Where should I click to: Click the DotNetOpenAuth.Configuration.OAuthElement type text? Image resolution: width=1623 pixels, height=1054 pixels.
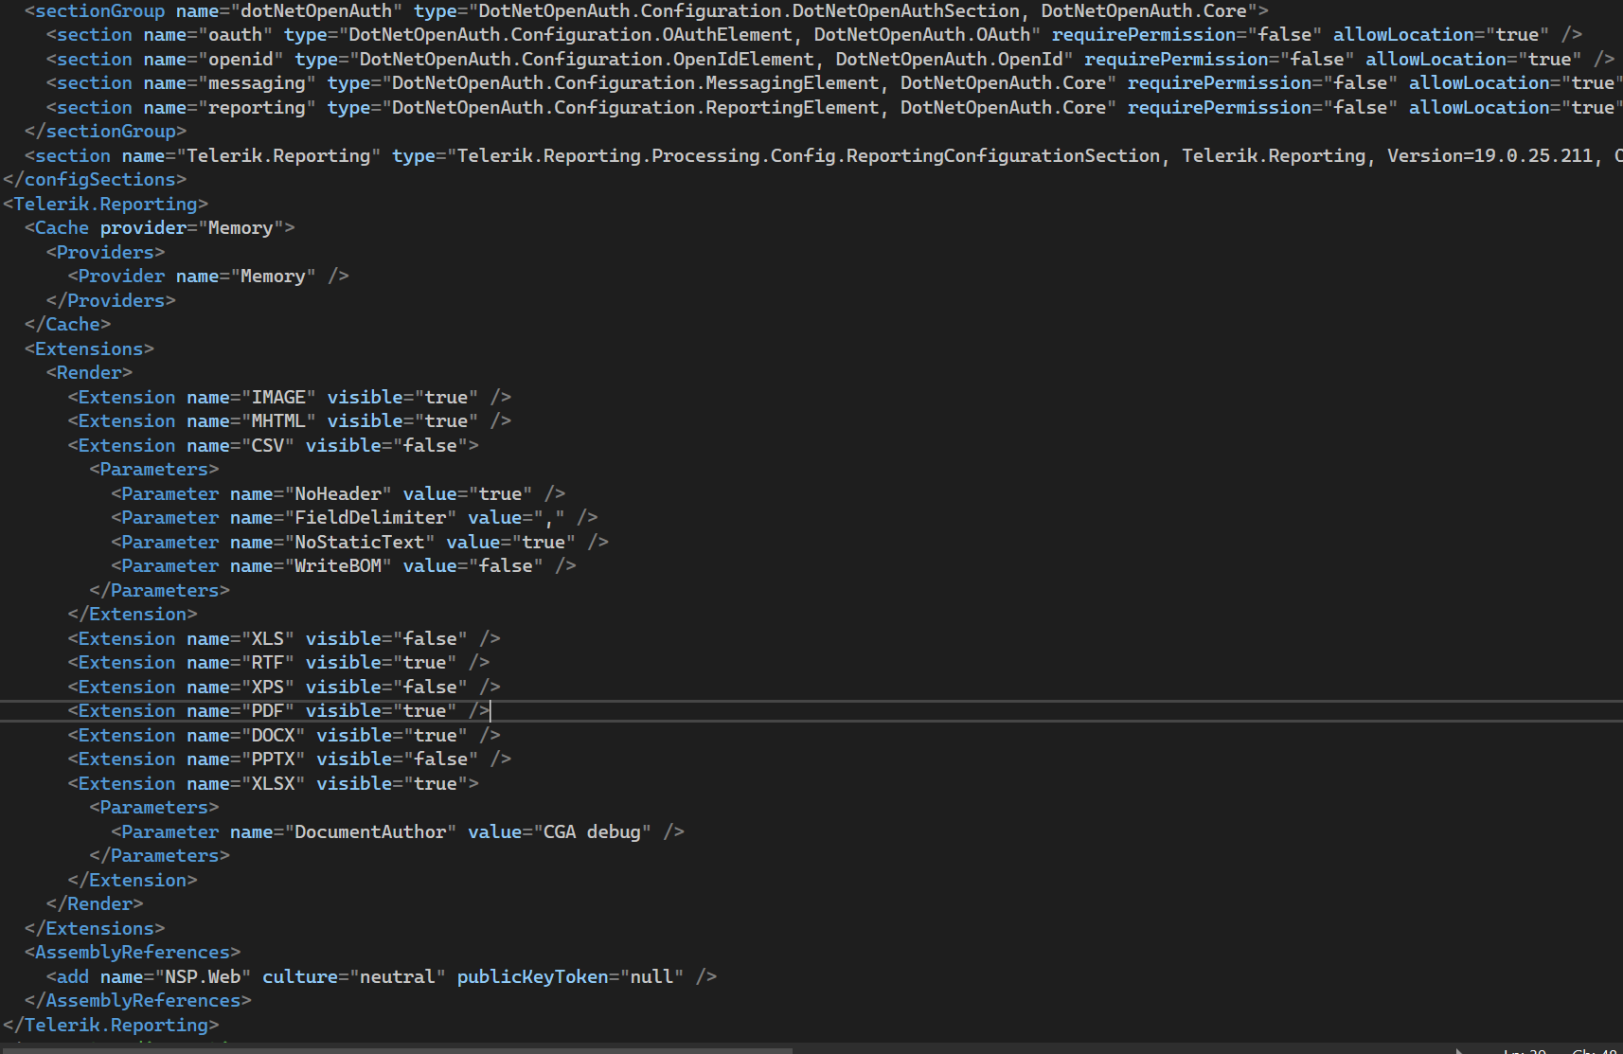coord(570,34)
